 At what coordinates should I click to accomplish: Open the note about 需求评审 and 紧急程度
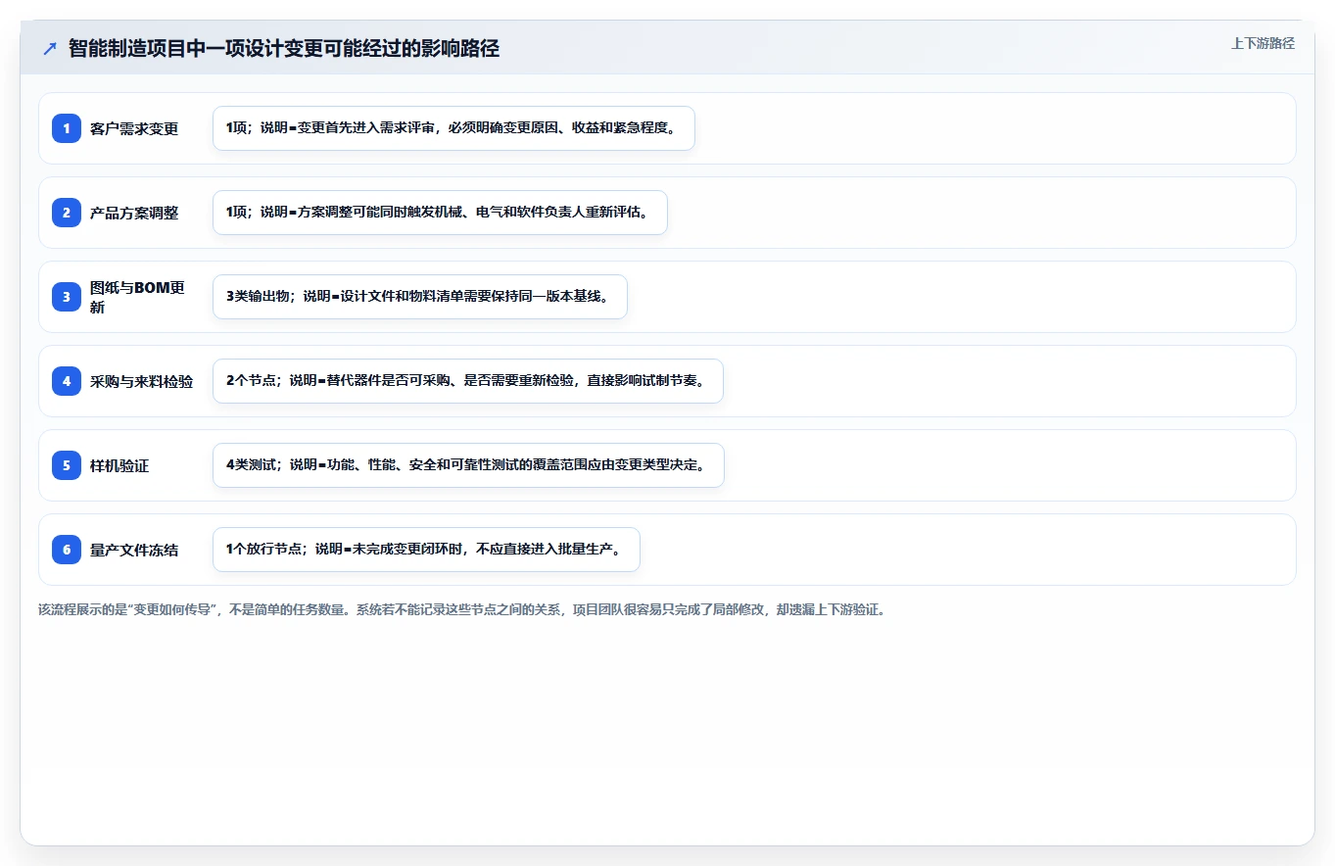point(453,128)
